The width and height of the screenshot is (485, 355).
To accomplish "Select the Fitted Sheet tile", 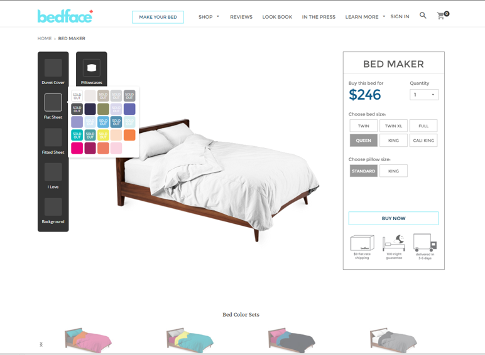I will point(53,141).
